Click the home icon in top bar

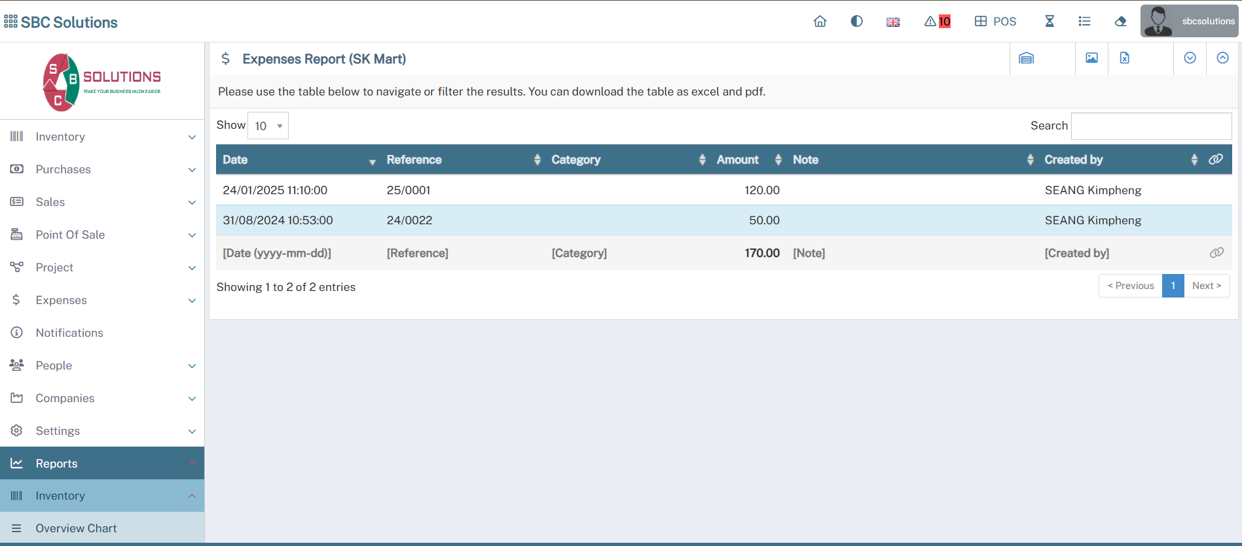coord(820,22)
